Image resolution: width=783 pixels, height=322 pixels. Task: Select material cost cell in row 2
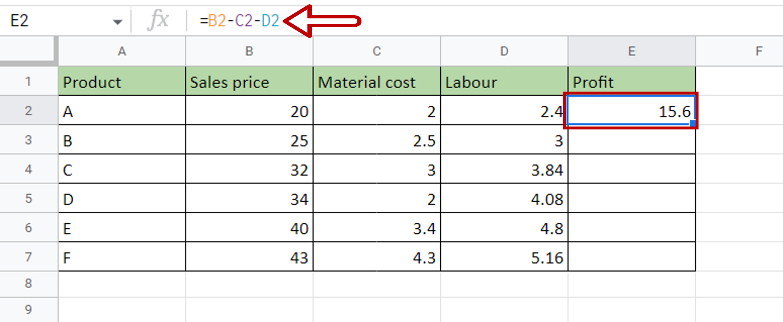point(376,111)
